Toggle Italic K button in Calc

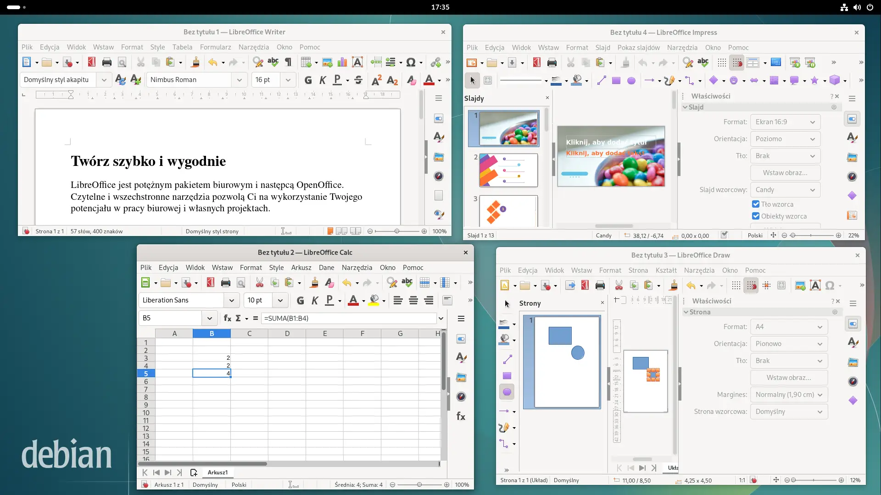tap(315, 301)
